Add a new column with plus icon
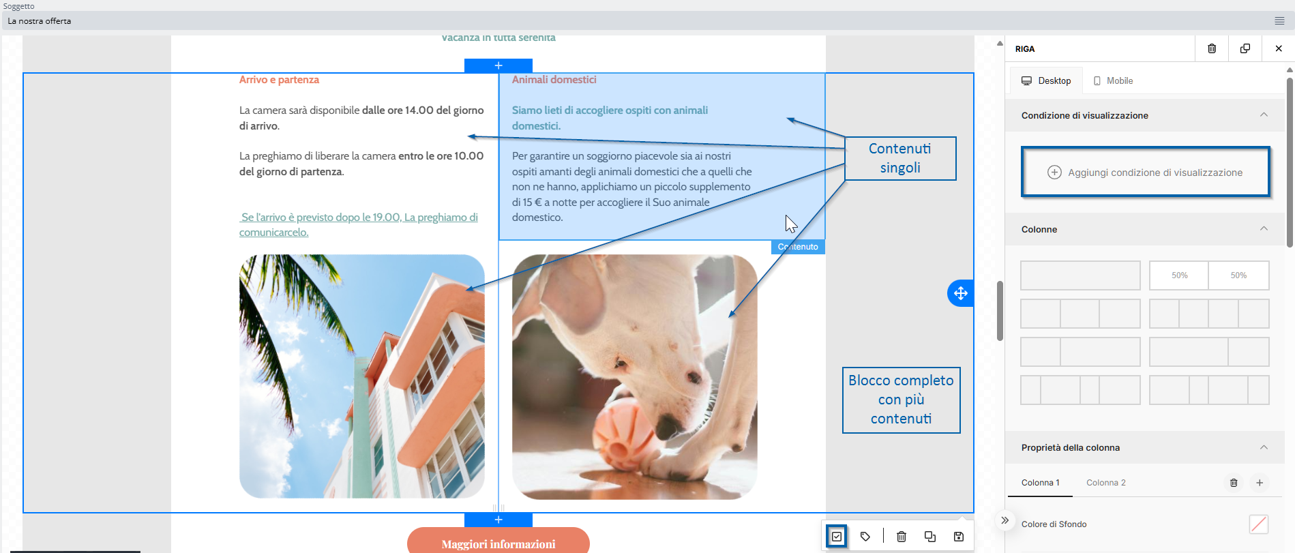 [x=1260, y=483]
